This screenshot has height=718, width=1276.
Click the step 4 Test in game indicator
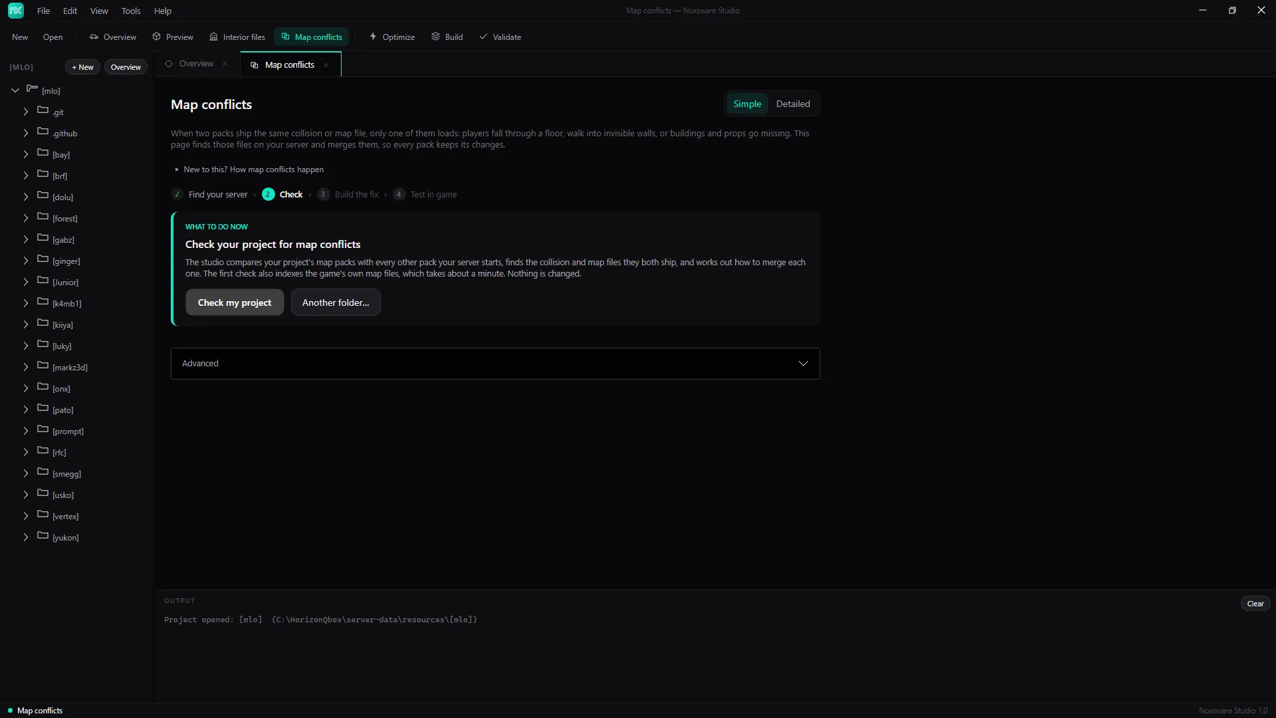click(425, 194)
